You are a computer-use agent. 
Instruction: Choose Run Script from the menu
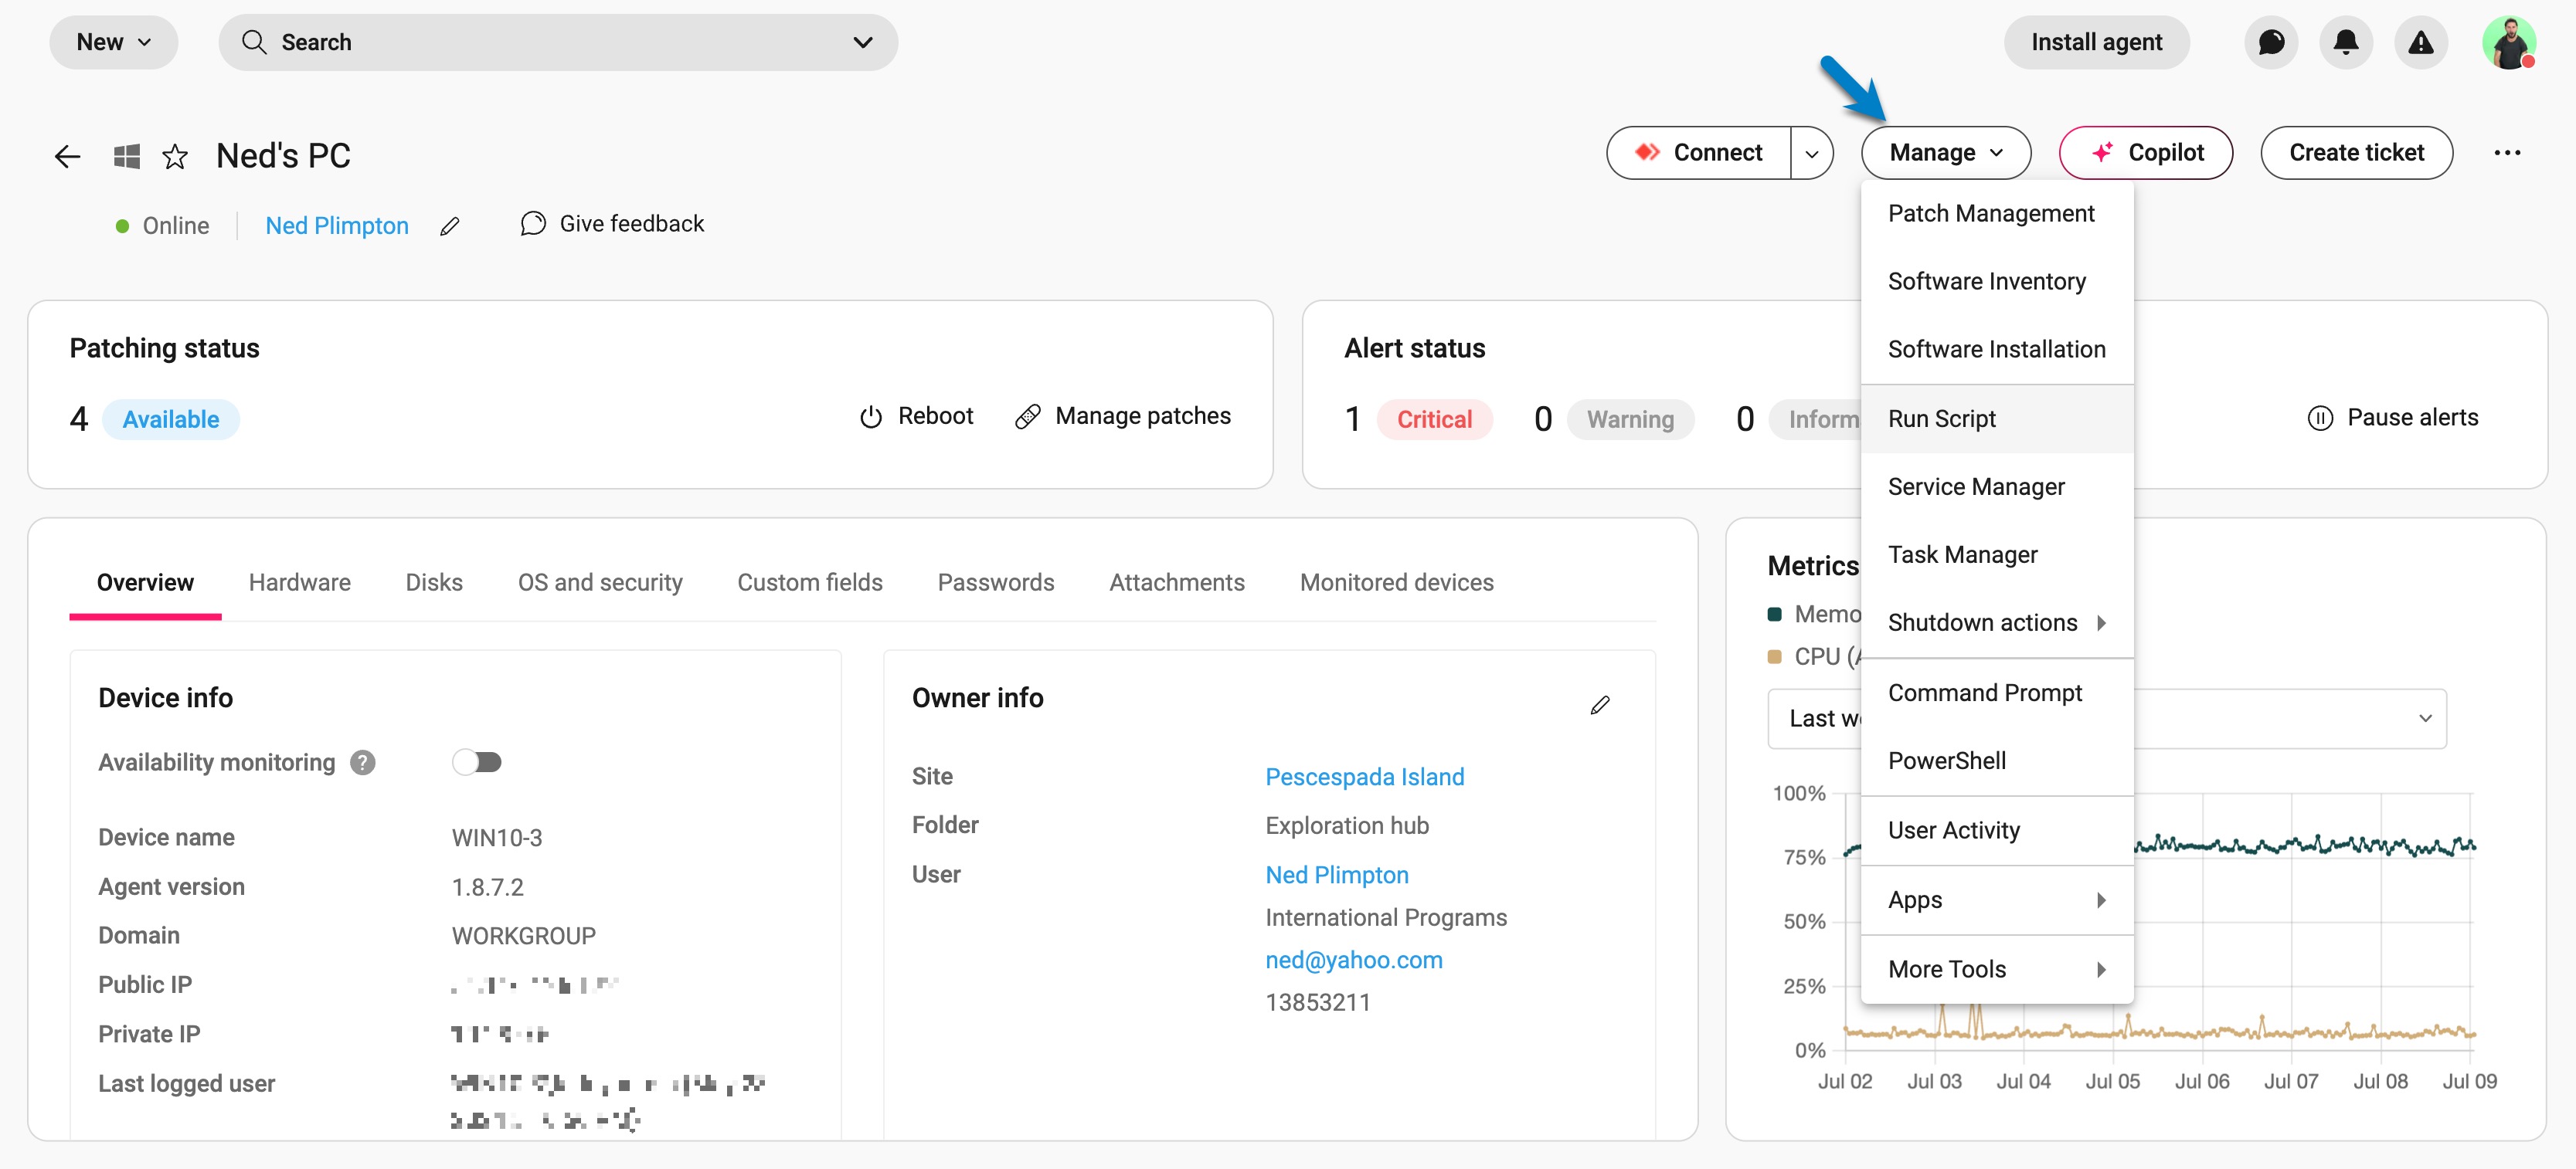pos(1997,418)
